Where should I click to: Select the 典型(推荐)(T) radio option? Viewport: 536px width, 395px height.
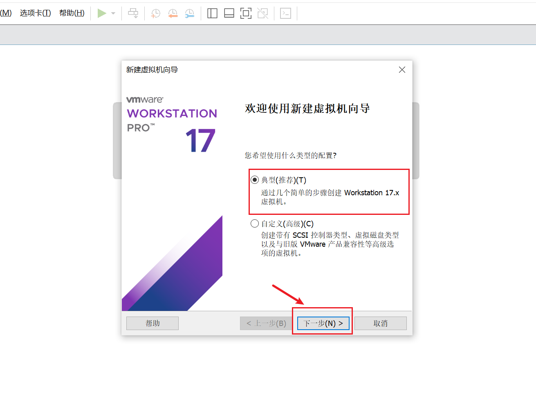click(255, 180)
